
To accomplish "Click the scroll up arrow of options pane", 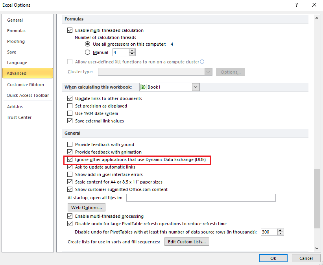I will [x=317, y=19].
